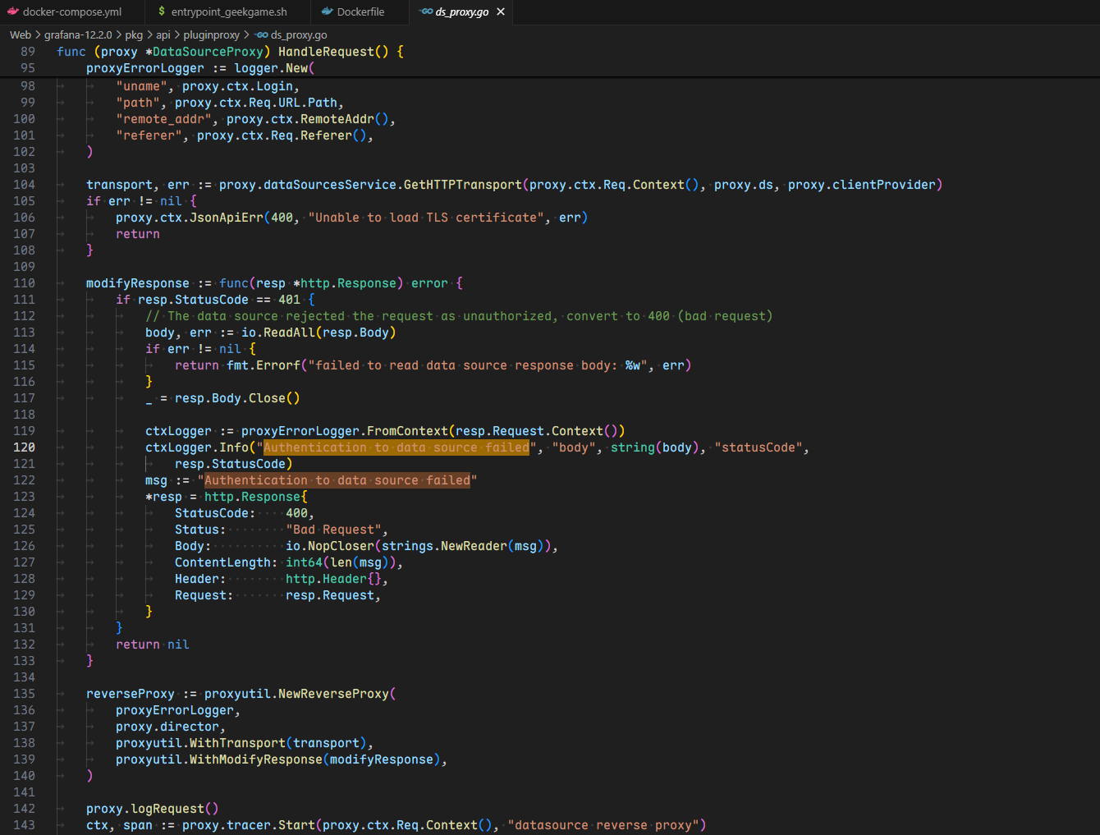Open the entrypoint_geekgame.sh tab
This screenshot has width=1100, height=835.
(x=229, y=11)
